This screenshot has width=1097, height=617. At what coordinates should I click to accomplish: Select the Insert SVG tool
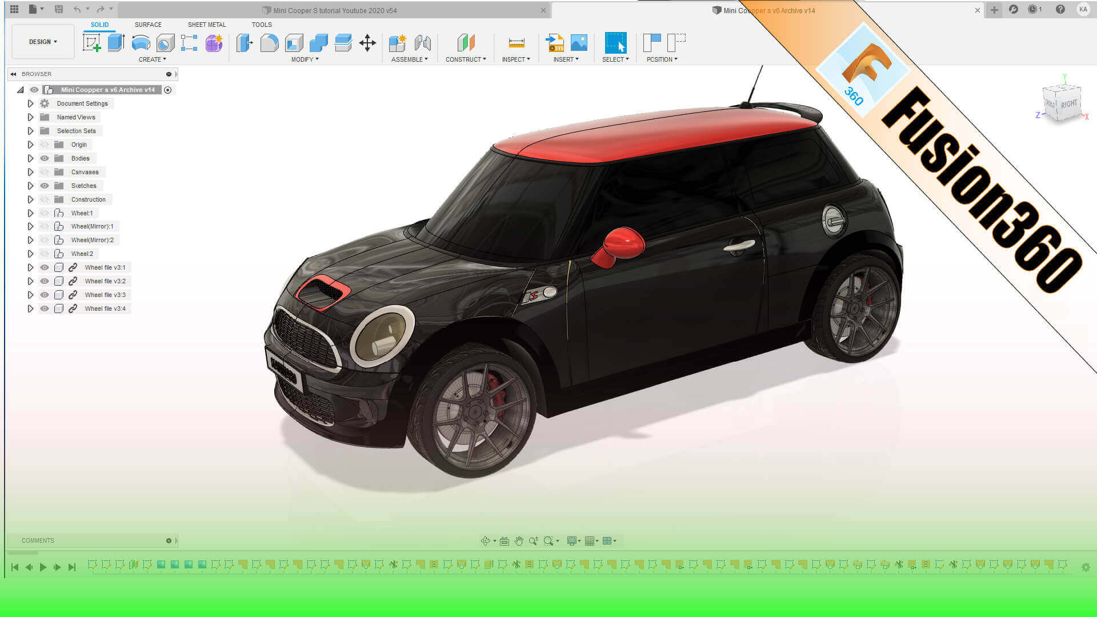point(554,43)
